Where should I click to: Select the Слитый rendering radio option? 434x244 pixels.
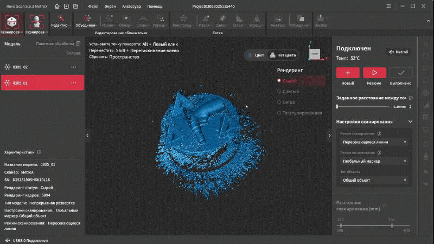click(279, 91)
